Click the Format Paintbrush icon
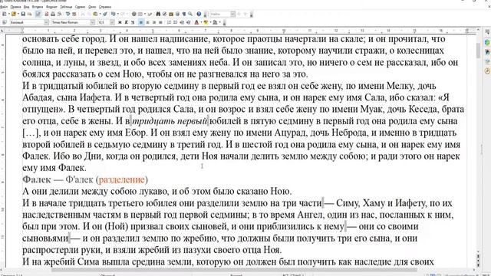 coord(105,14)
